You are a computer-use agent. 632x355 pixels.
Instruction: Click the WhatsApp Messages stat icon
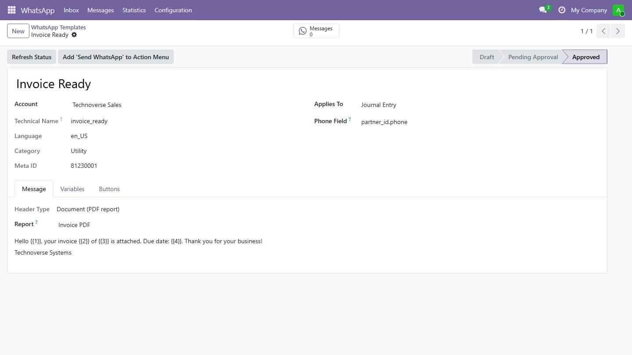(x=302, y=31)
